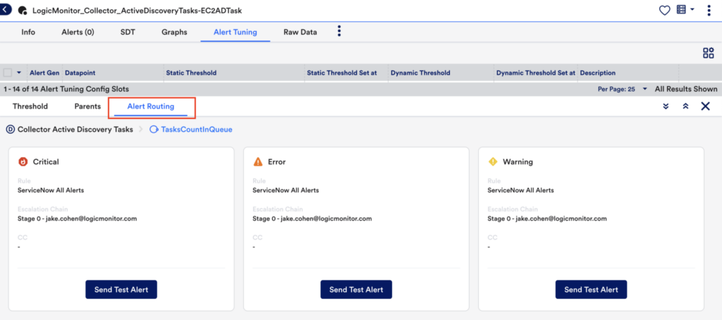Viewport: 722px width, 320px height.
Task: Open the Per Page 25 dropdown
Action: tap(622, 89)
